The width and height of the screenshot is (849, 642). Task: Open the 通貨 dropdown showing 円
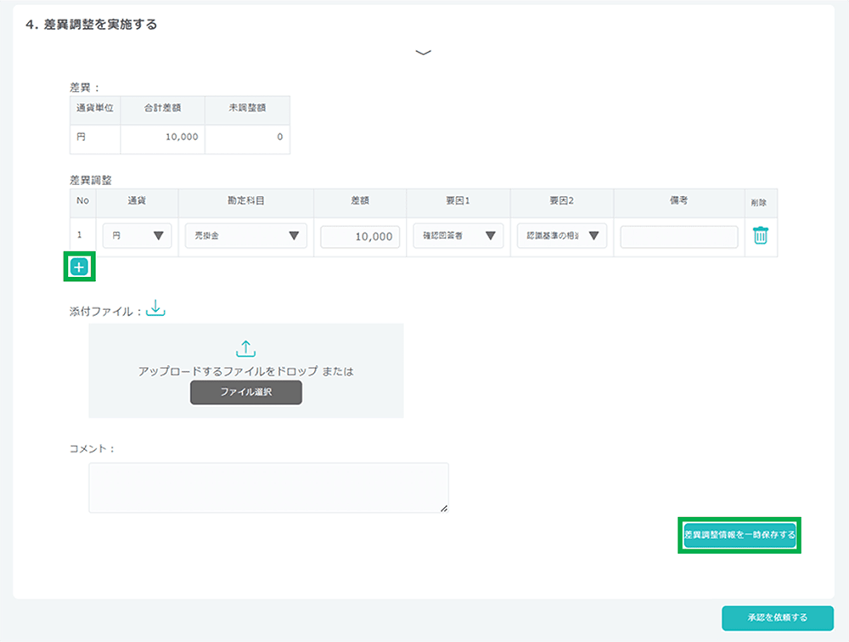pyautogui.click(x=138, y=236)
